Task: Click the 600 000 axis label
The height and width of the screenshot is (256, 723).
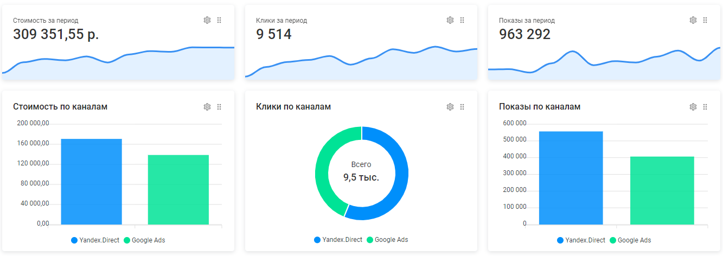Action: coord(515,123)
